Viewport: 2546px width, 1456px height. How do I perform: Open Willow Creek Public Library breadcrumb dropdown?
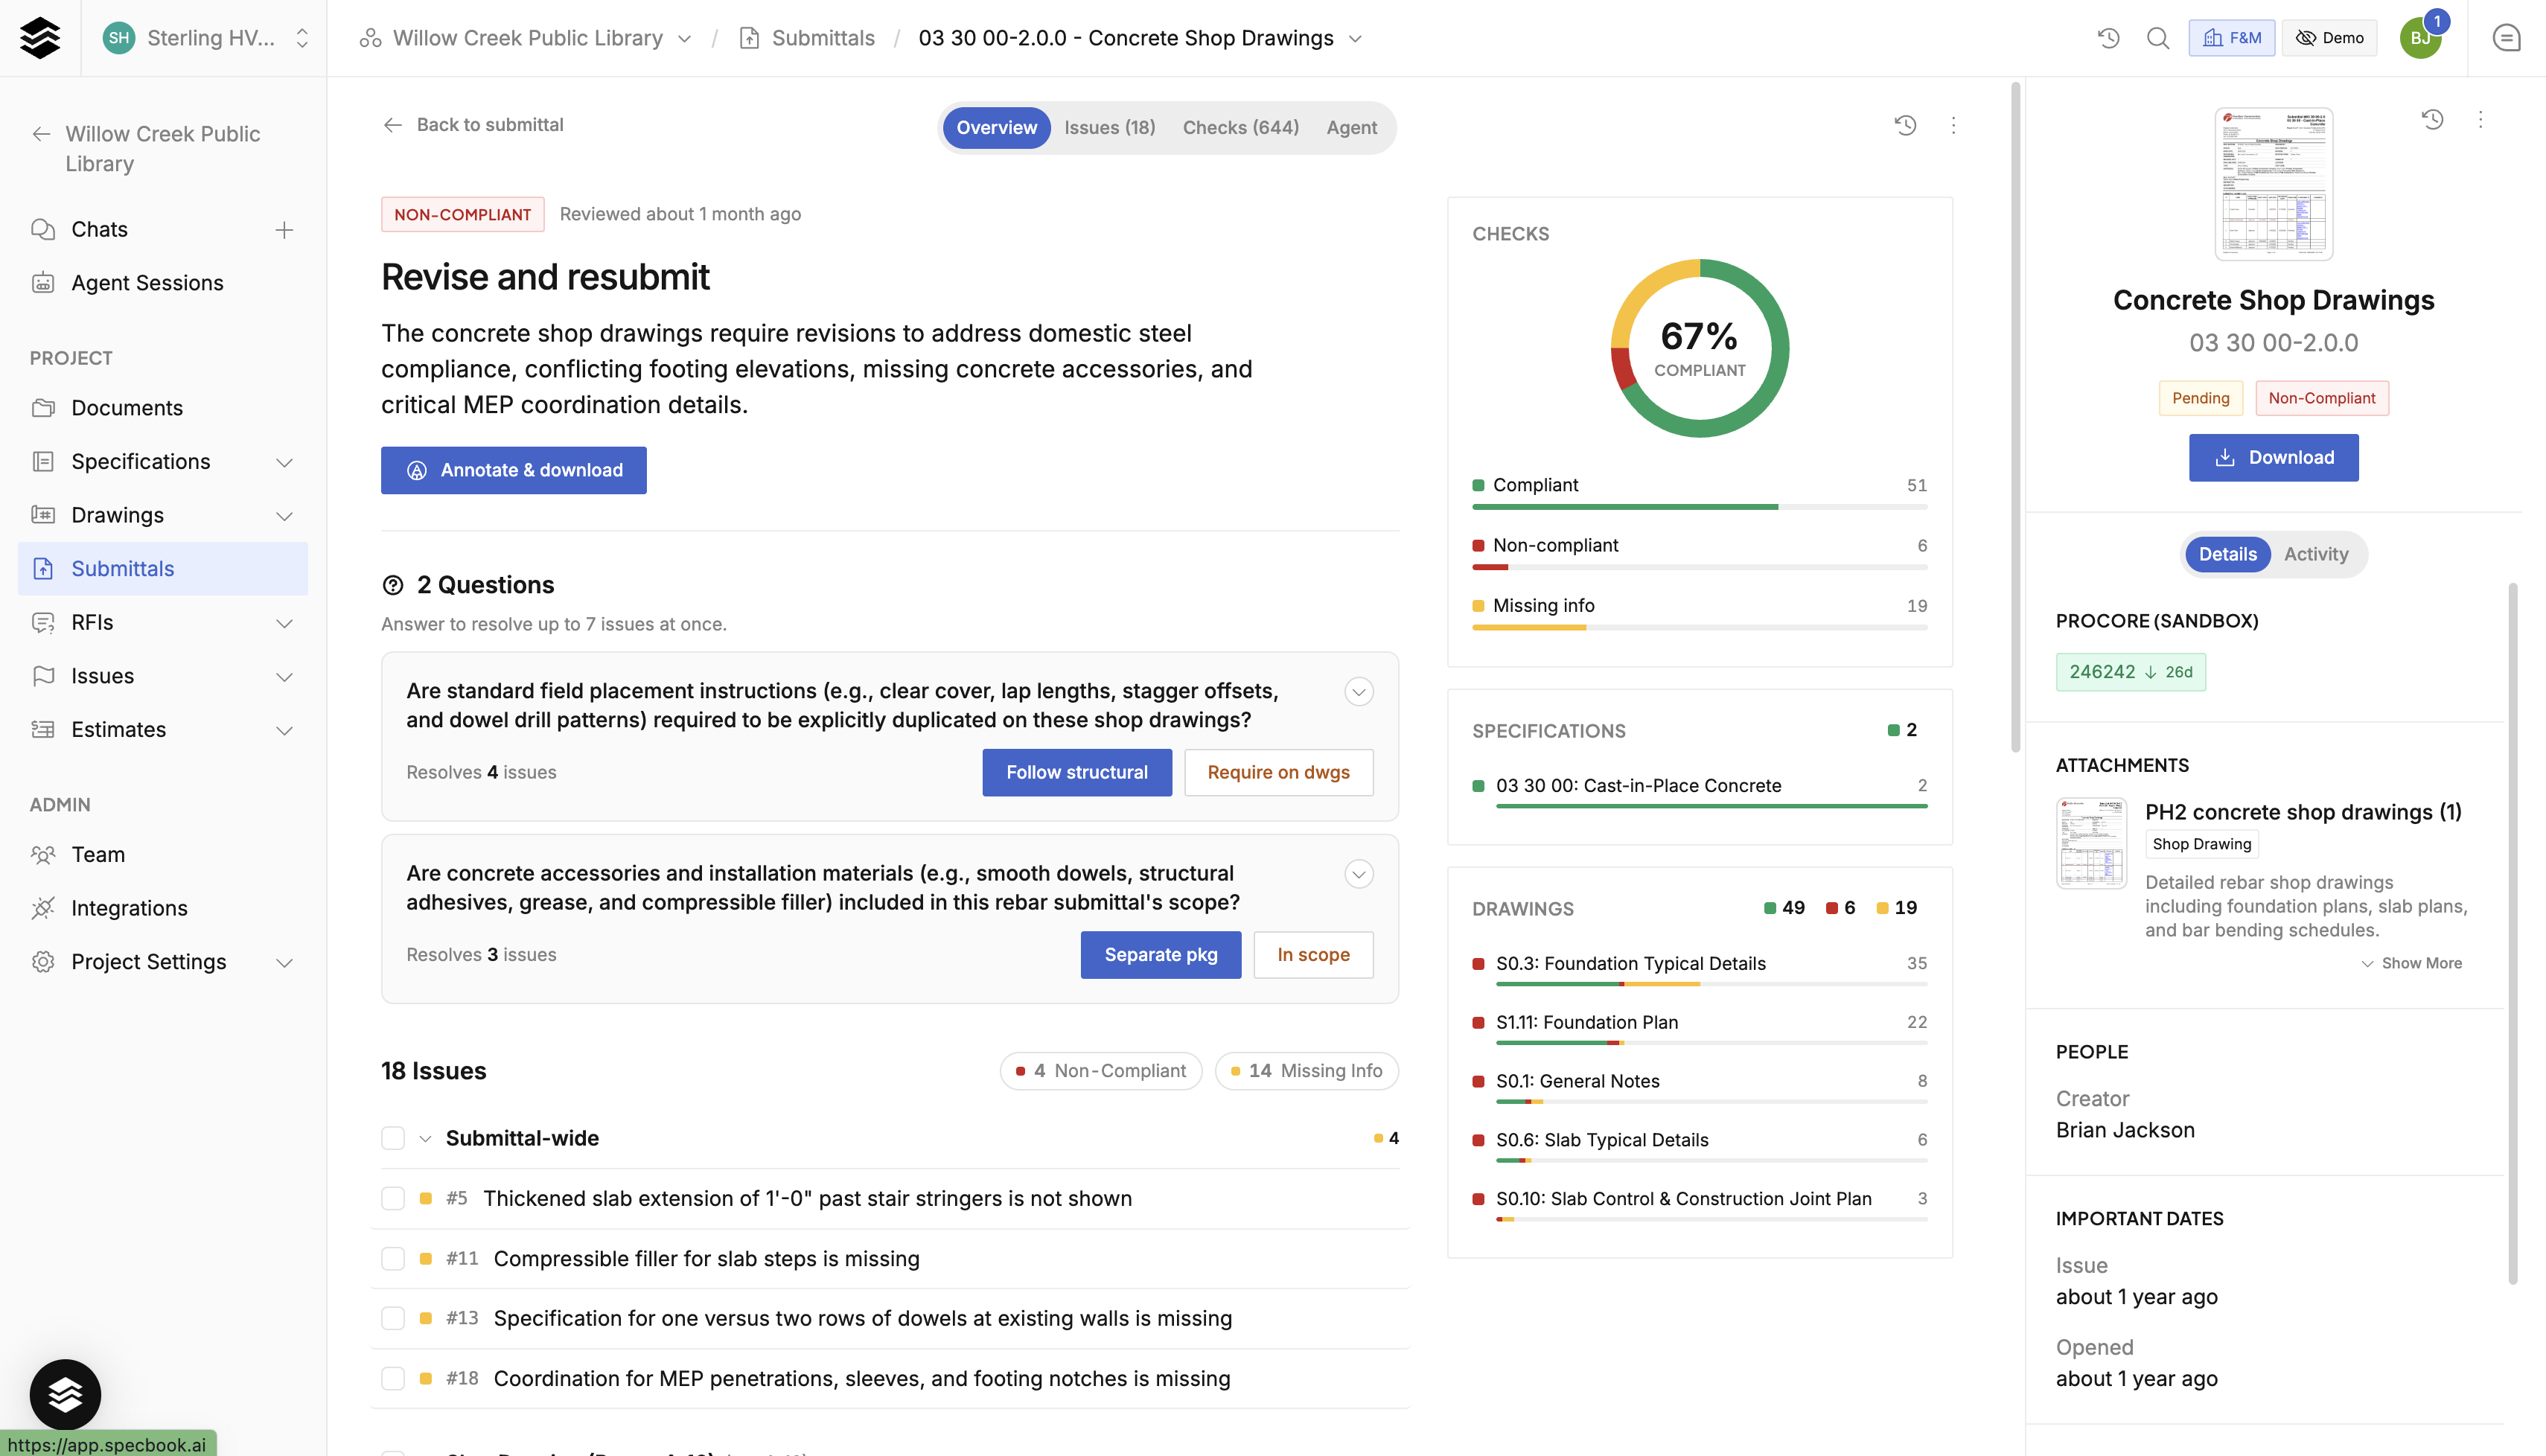[x=685, y=39]
